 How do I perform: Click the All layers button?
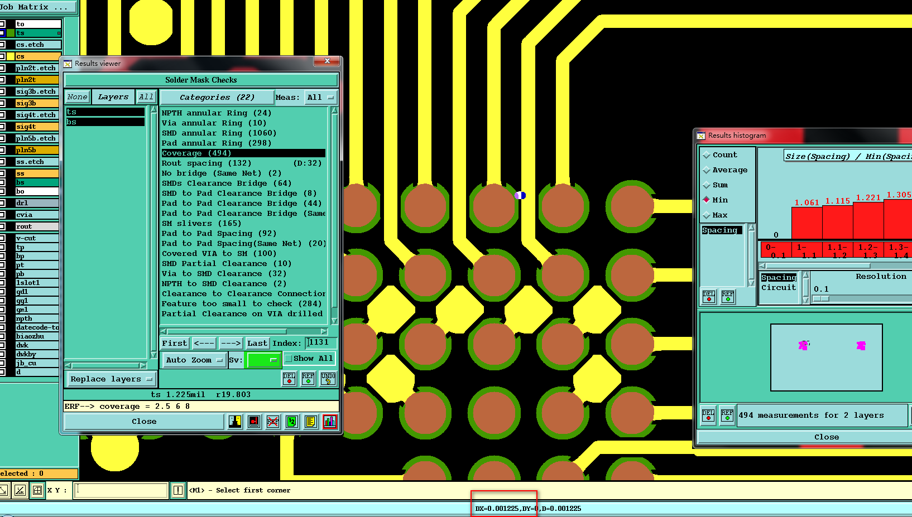146,97
